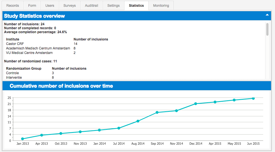
Task: Open the Audittrail tab
Action: coord(91,6)
